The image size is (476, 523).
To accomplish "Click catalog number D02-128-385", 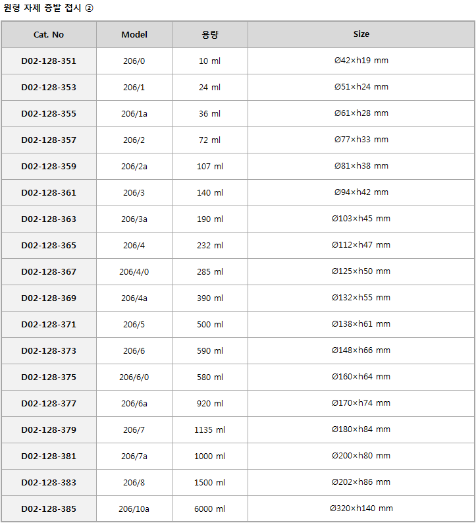I will [x=49, y=509].
